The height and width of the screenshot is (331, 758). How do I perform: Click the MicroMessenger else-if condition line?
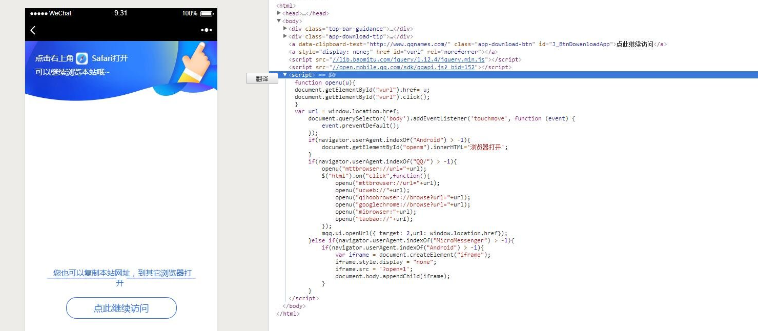pos(411,240)
